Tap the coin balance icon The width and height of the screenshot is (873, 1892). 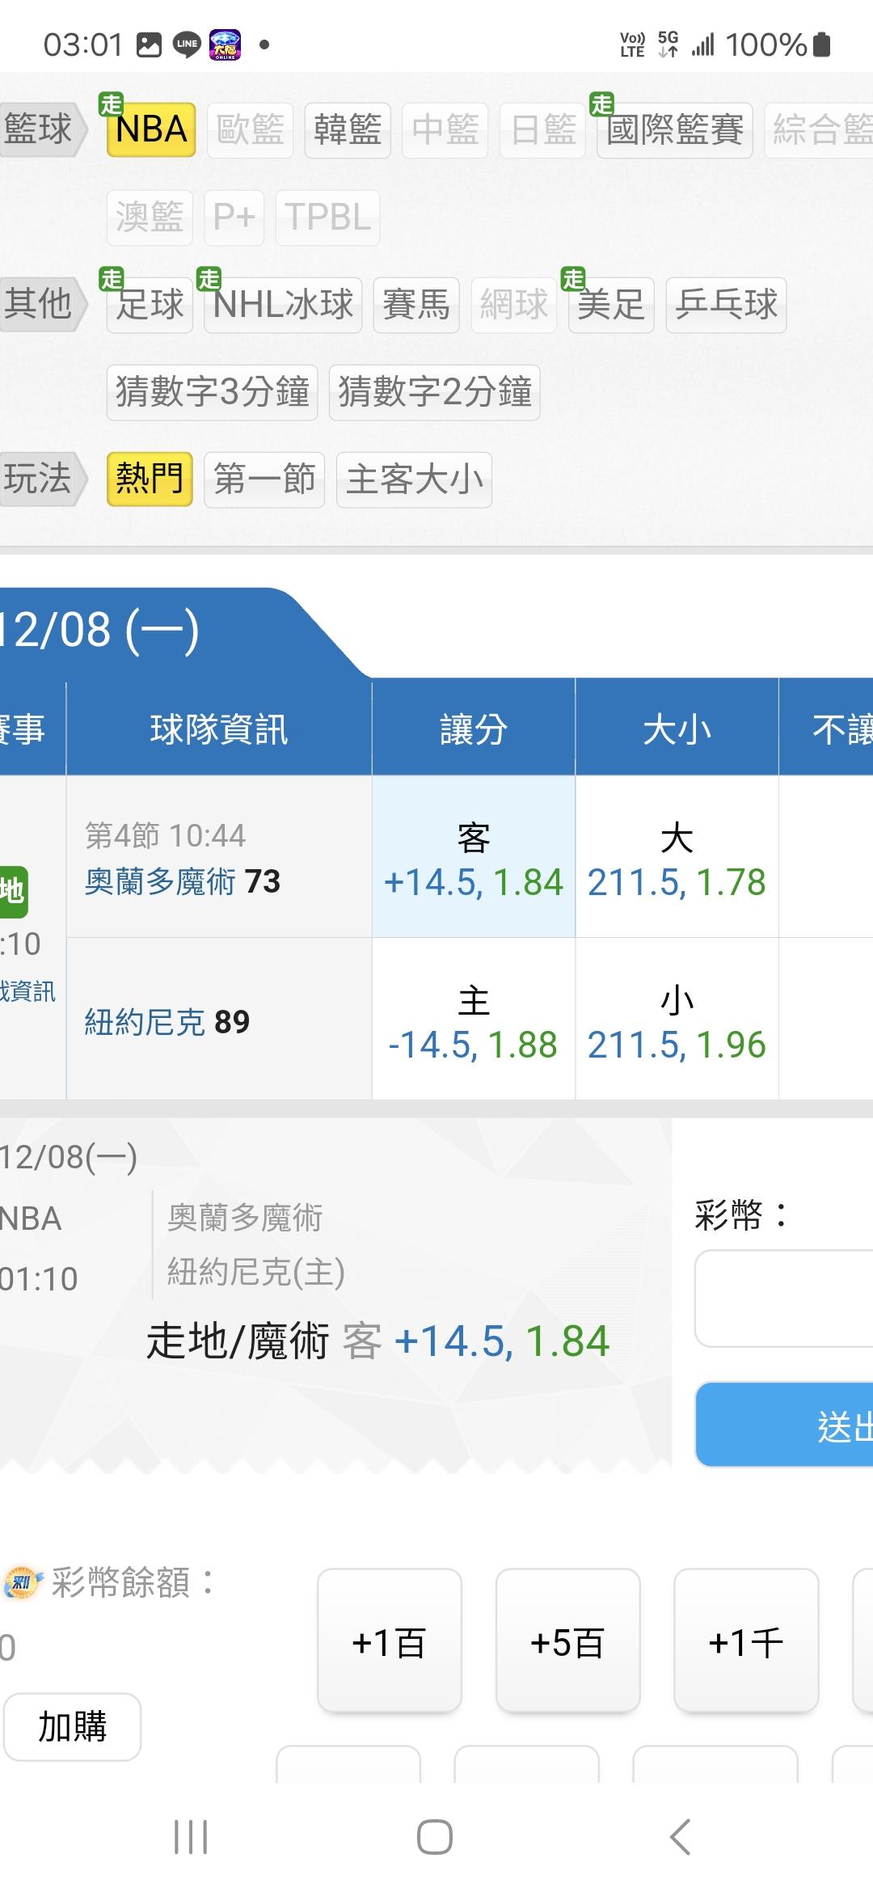(x=22, y=1582)
